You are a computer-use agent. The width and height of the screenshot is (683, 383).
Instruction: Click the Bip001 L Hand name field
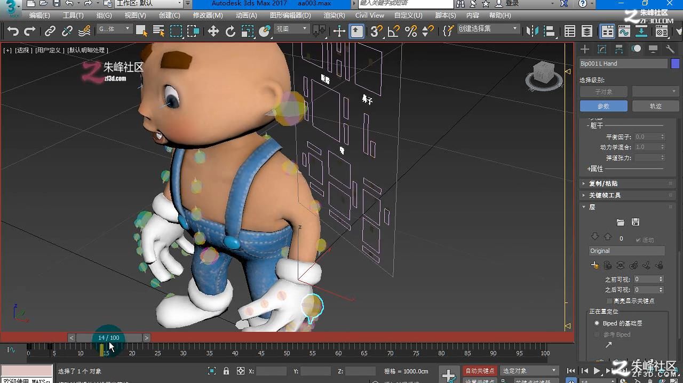623,63
